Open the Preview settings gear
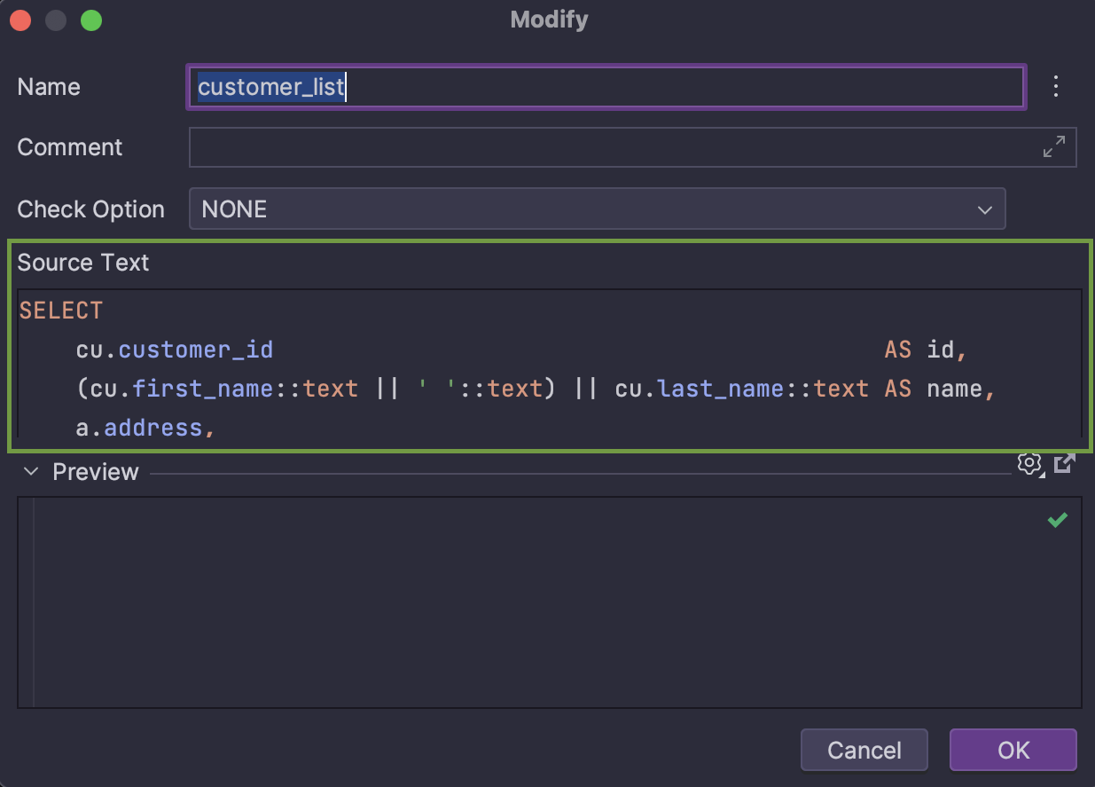This screenshot has width=1095, height=787. pos(1029,463)
